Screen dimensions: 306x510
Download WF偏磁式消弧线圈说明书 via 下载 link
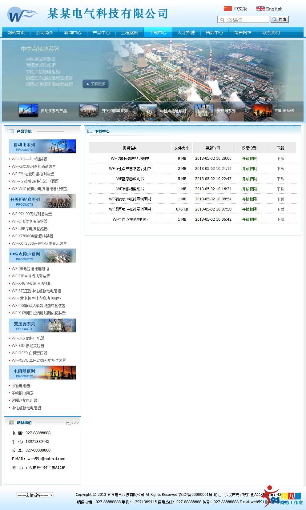pyautogui.click(x=280, y=199)
